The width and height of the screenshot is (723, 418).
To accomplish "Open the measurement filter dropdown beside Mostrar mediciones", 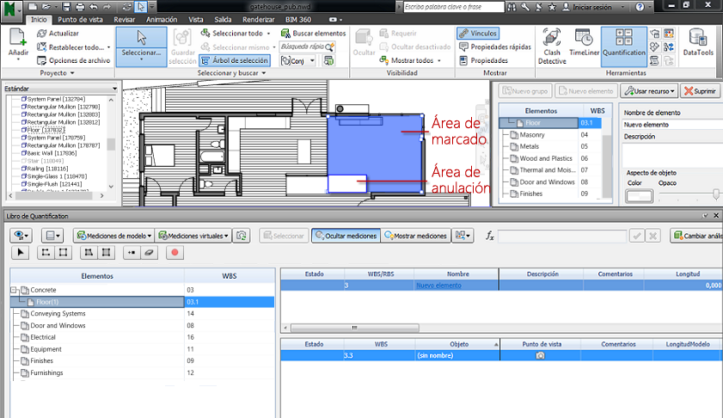I will point(463,236).
